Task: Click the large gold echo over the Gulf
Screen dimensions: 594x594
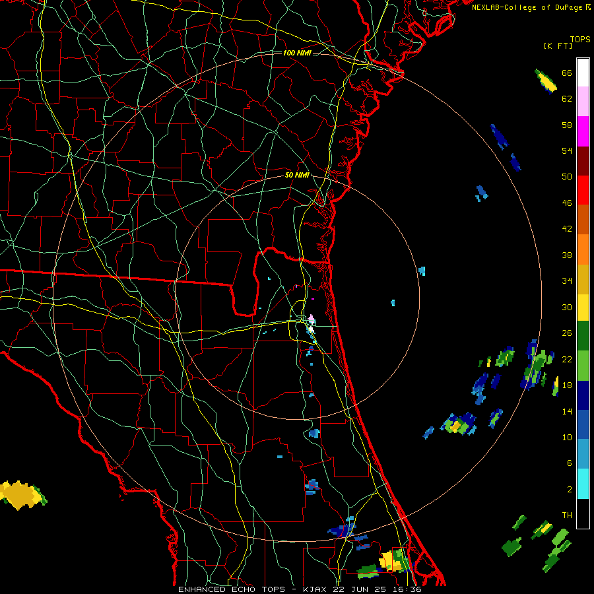Action: [20, 494]
